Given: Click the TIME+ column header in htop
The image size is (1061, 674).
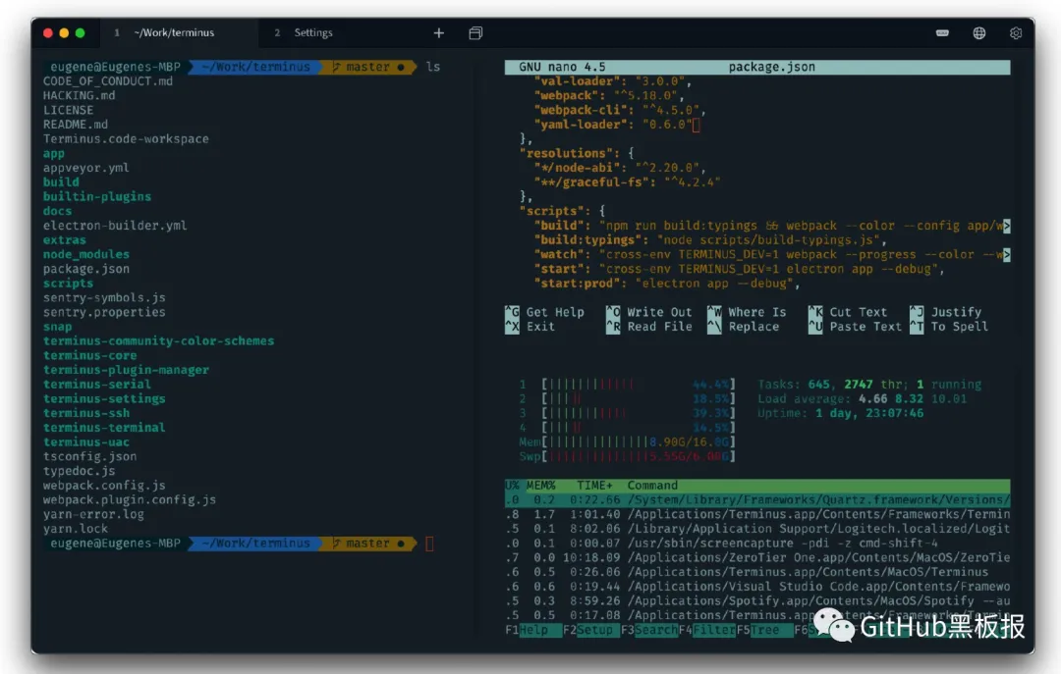Looking at the screenshot, I should 594,486.
